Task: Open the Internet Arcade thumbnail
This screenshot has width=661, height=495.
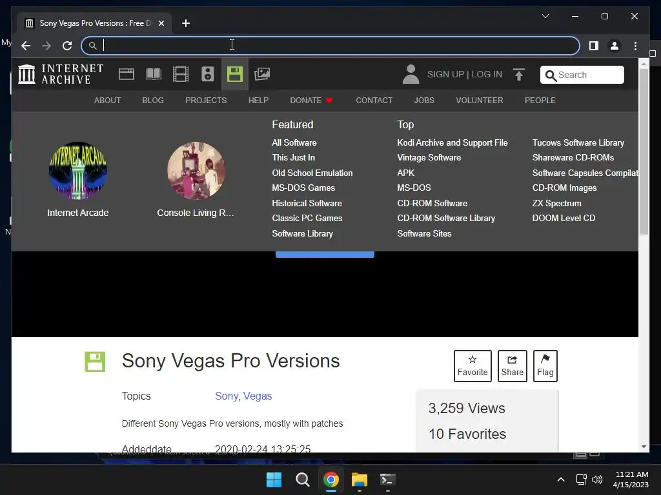Action: pos(78,170)
